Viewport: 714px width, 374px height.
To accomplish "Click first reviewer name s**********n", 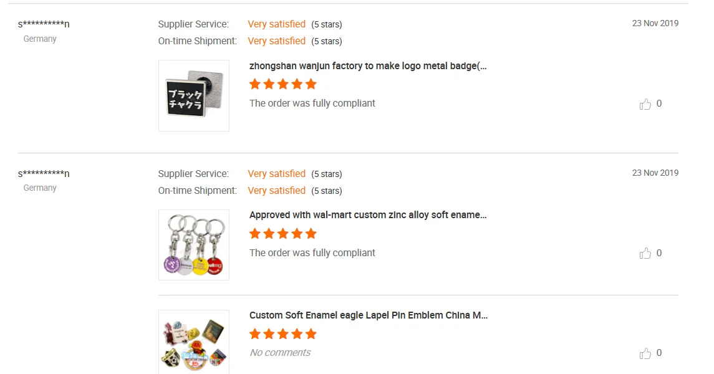I will [x=44, y=24].
